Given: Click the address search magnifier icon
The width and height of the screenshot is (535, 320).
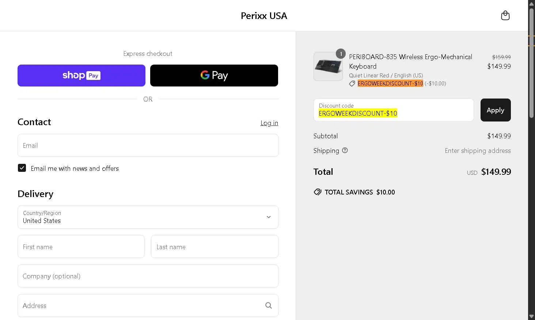Looking at the screenshot, I should [x=269, y=305].
